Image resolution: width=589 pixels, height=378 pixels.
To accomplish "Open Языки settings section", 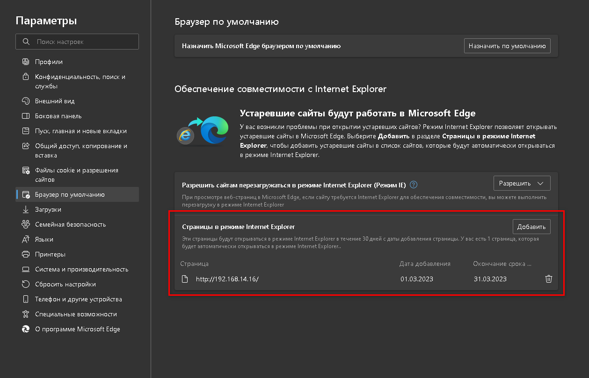I will tap(44, 239).
